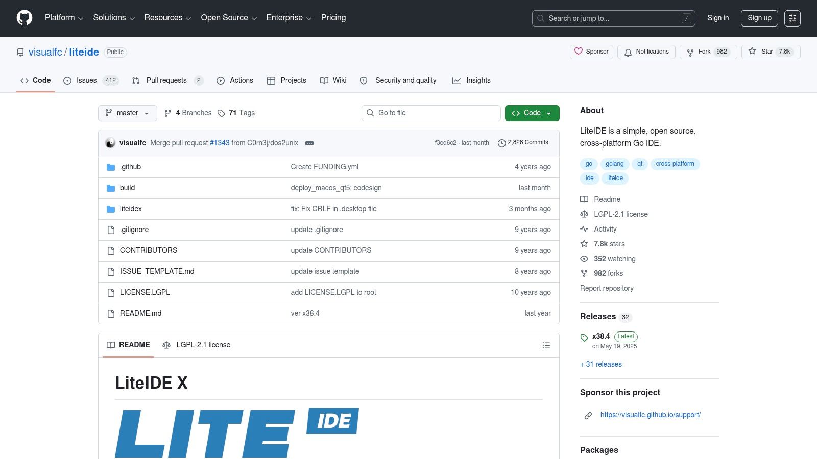Open the Security and quality tab

[x=398, y=81]
